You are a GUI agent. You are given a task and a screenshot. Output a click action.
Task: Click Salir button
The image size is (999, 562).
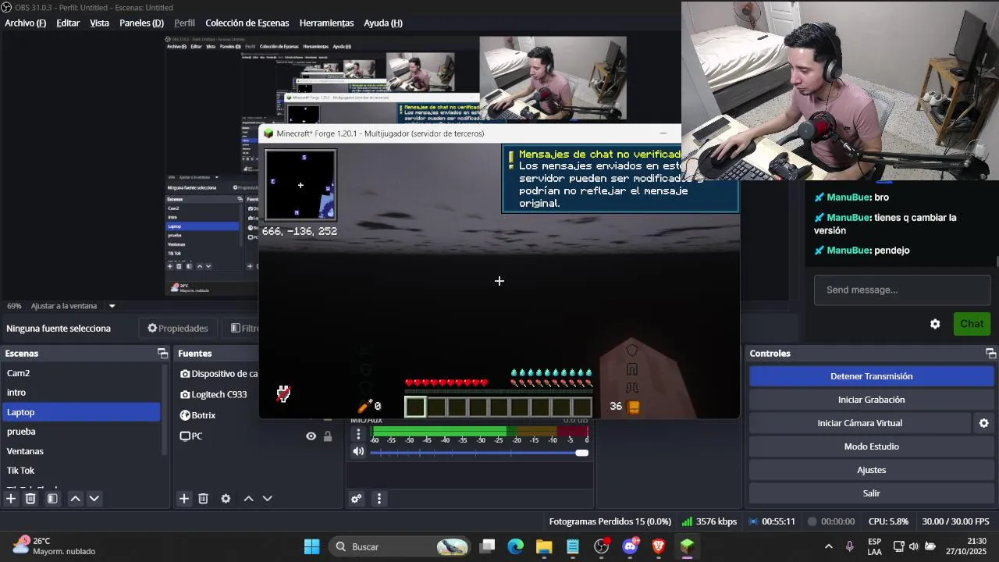(x=871, y=493)
